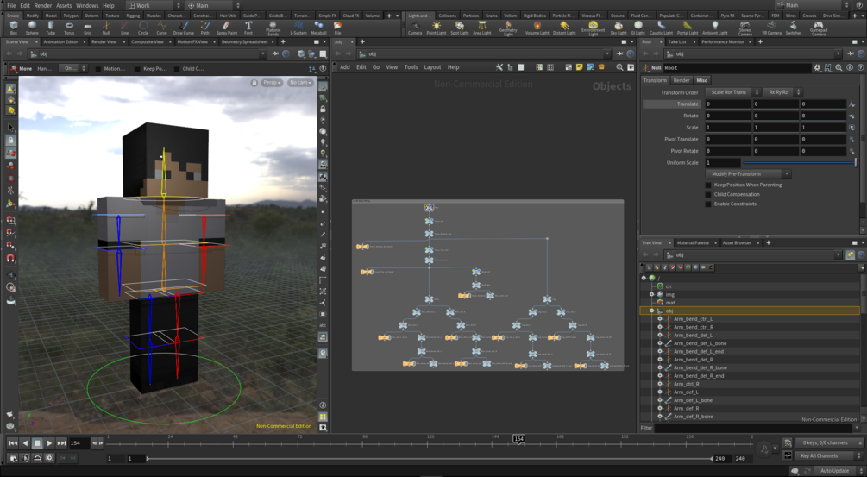Select the Draw Curve tool
Viewport: 867px width, 477px height.
pyautogui.click(x=184, y=28)
